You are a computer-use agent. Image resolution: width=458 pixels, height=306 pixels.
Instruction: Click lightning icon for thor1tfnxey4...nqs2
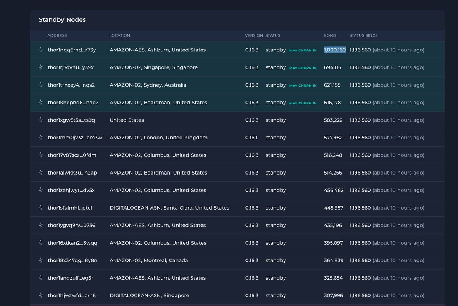(41, 85)
